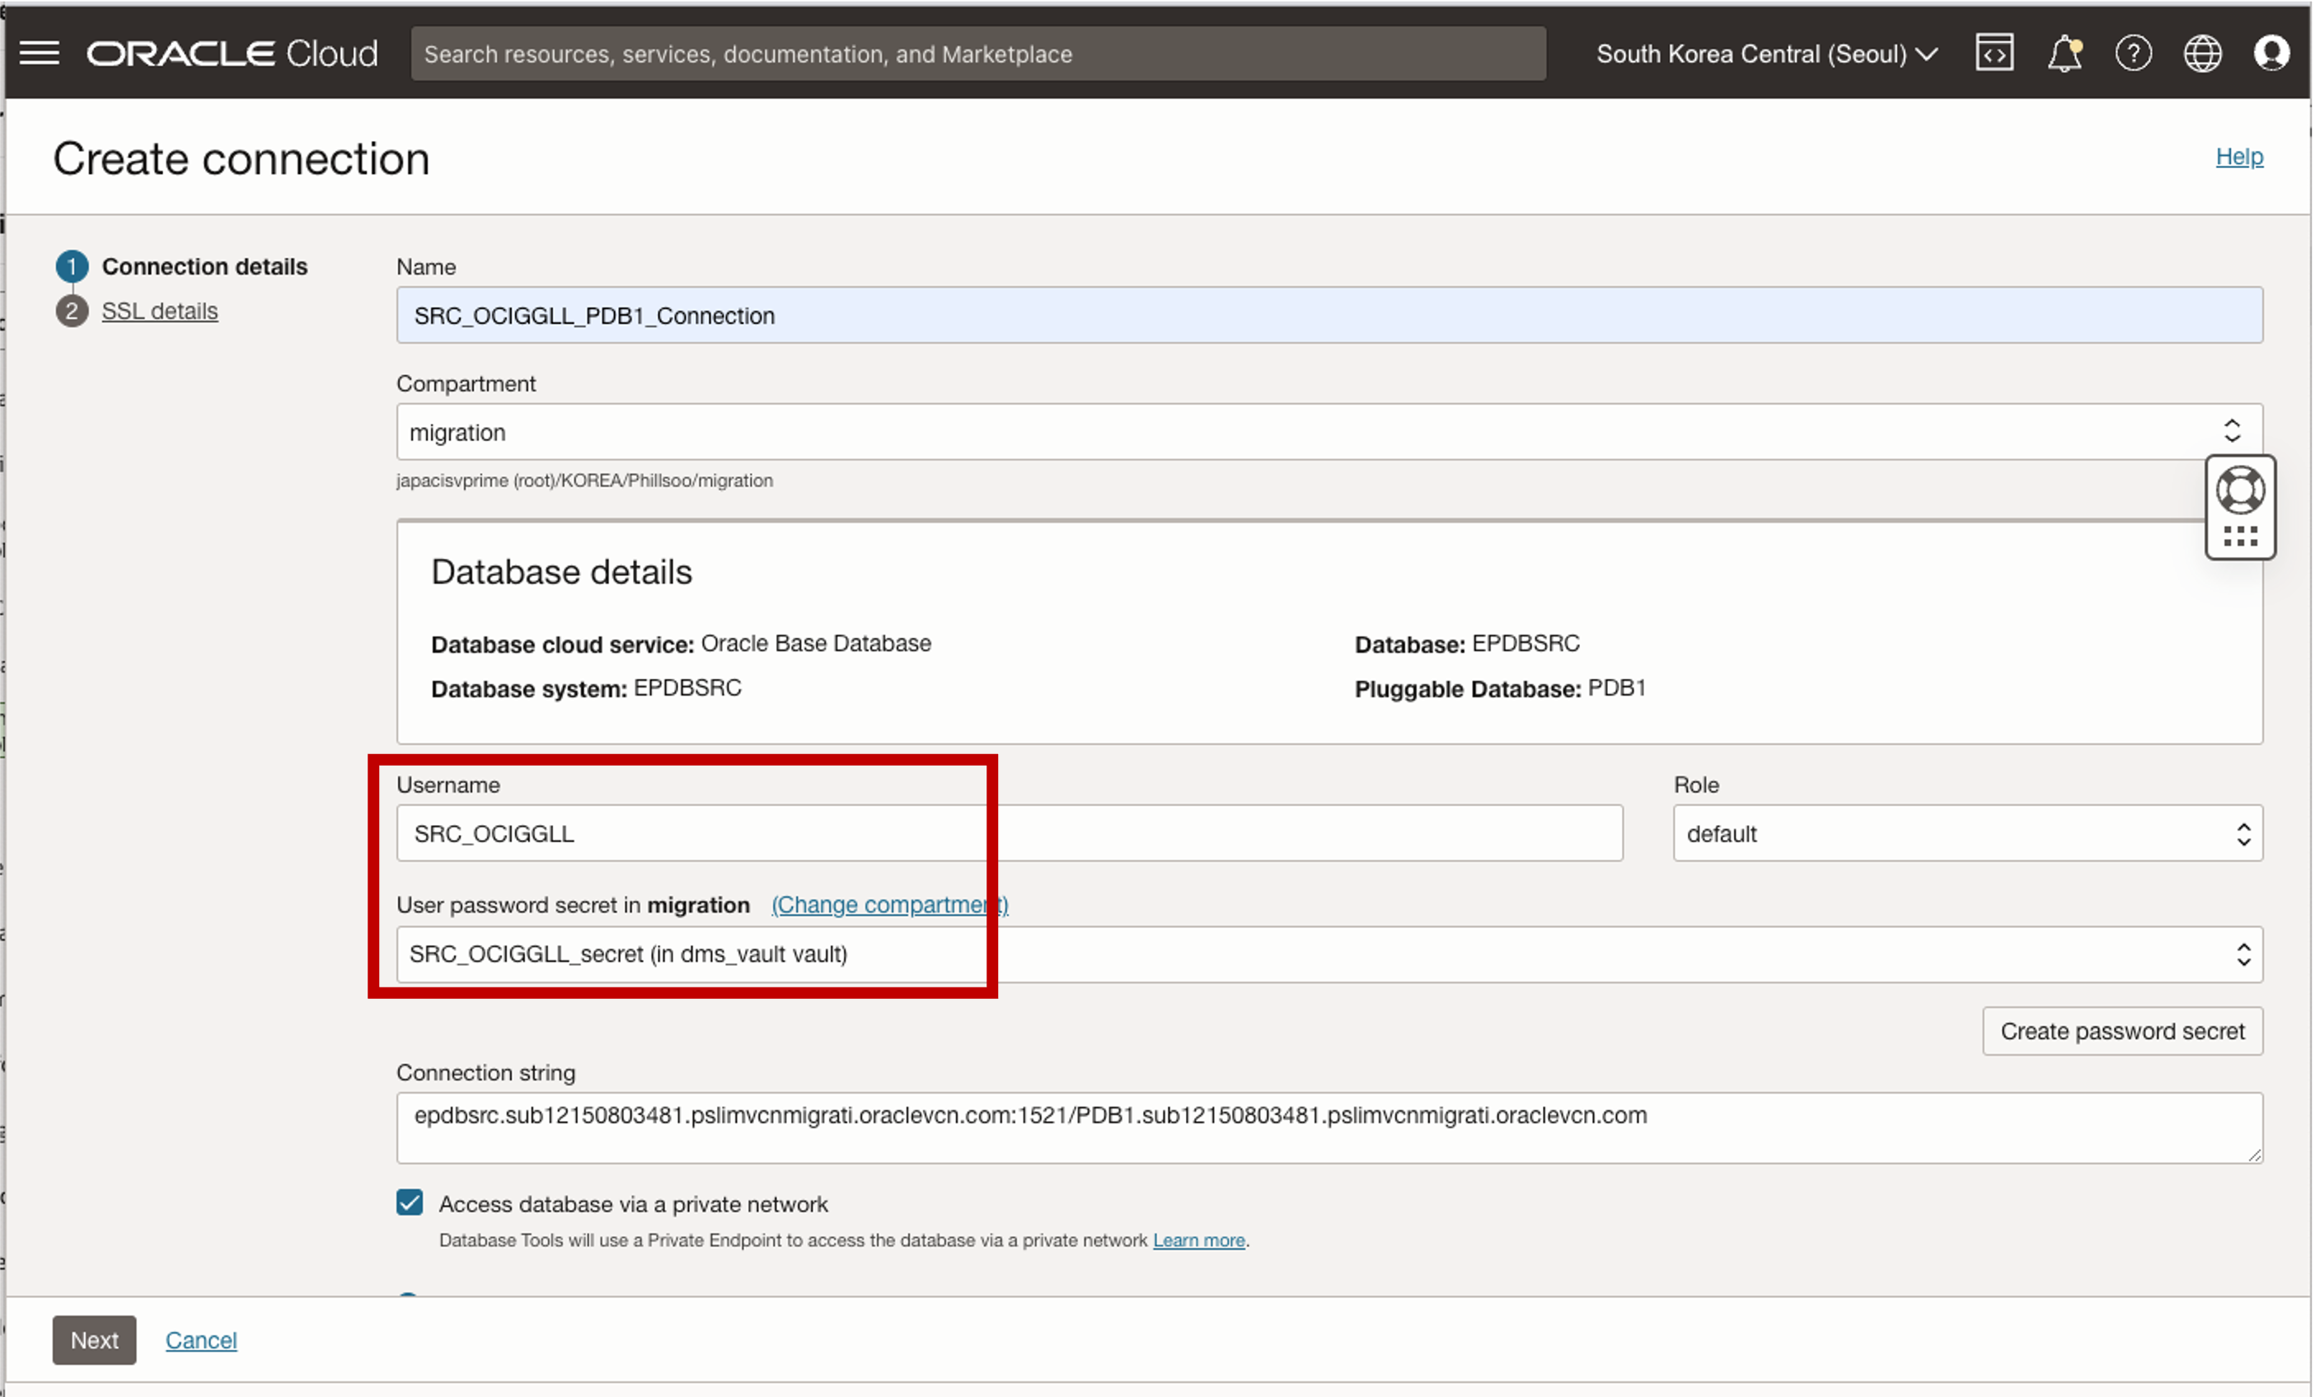Click Create password secret button
The image size is (2315, 1397).
[x=2122, y=1032]
